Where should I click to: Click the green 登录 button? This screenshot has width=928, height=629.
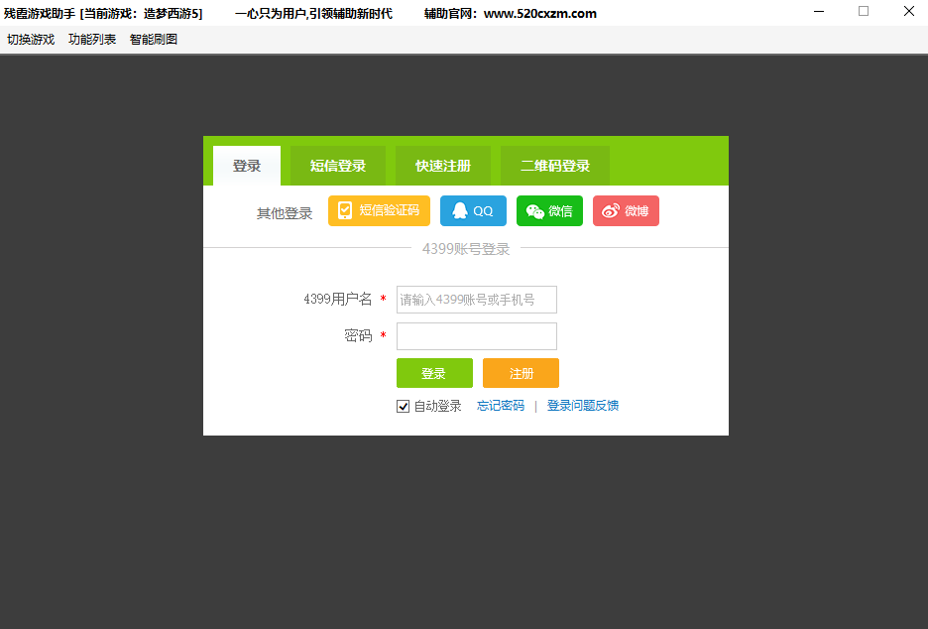coord(434,373)
